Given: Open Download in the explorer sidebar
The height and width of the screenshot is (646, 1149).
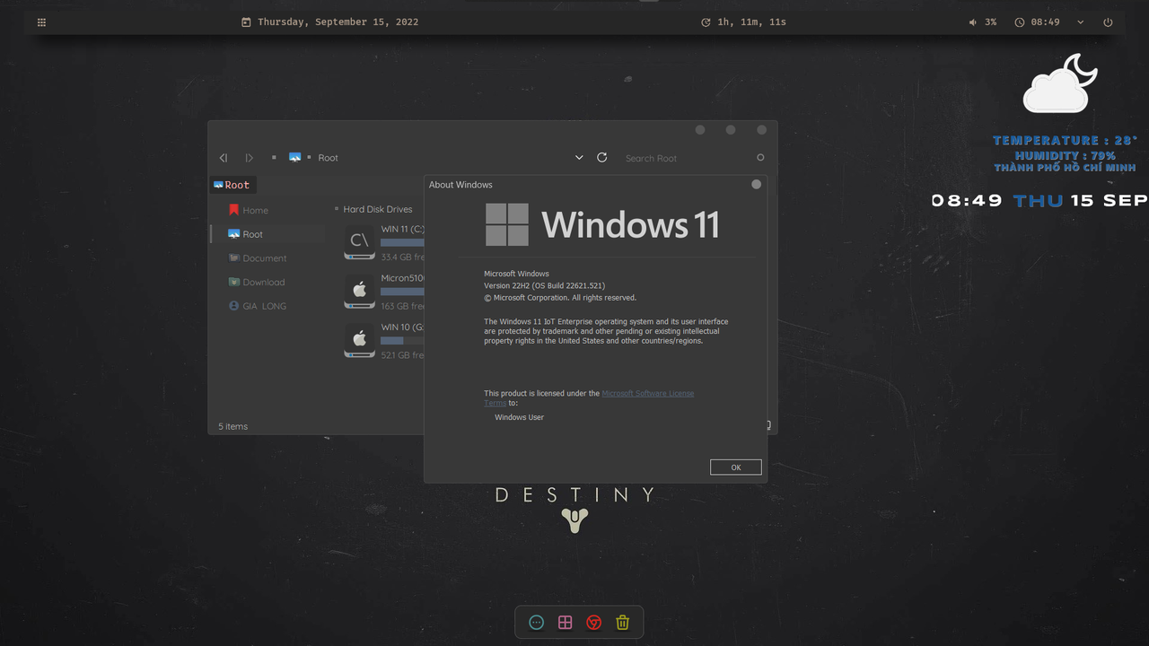Looking at the screenshot, I should (257, 282).
